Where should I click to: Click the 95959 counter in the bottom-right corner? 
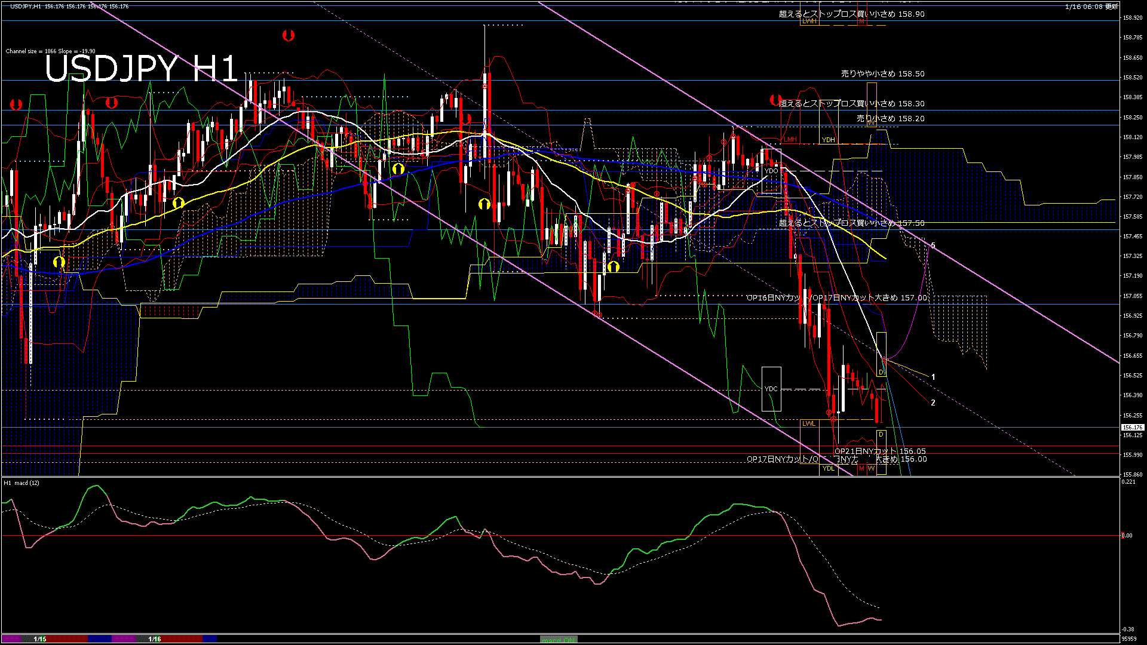1130,638
